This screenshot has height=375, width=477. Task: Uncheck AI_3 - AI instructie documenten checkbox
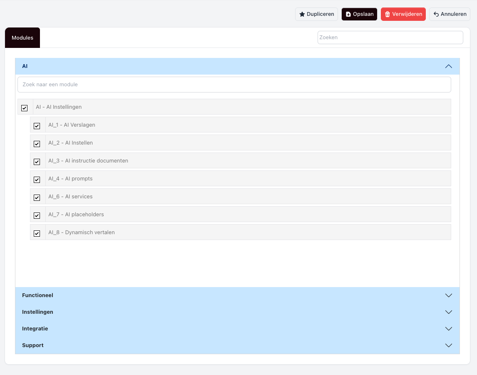(x=37, y=162)
